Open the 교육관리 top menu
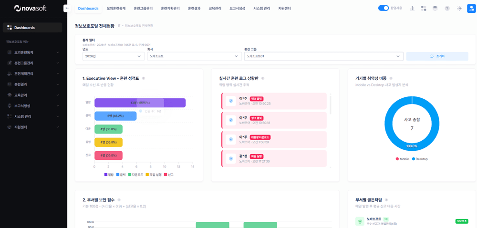This screenshot has height=228, width=477. (x=215, y=9)
